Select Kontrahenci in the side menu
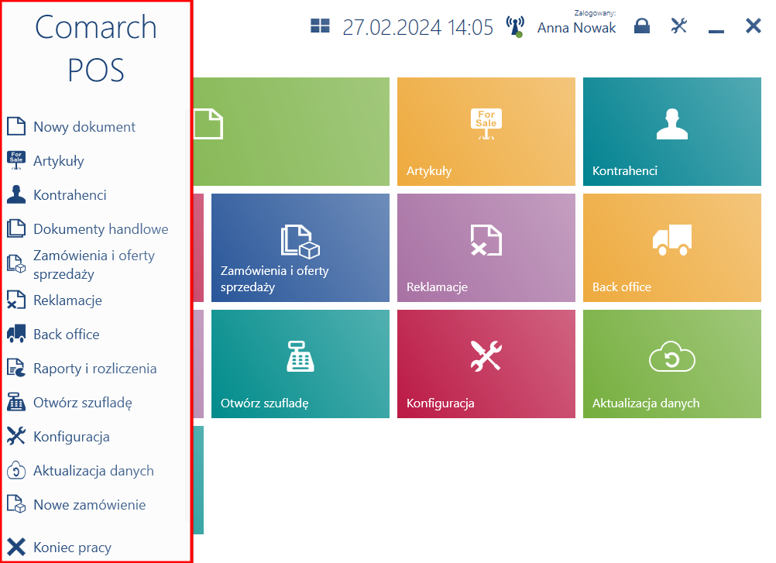 coord(70,195)
